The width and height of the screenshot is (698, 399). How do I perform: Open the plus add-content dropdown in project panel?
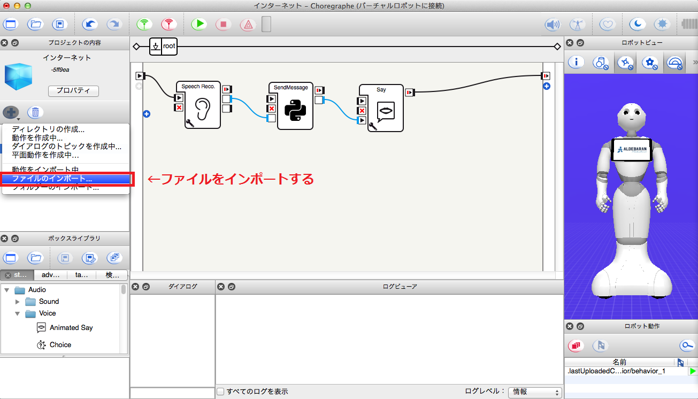[11, 112]
